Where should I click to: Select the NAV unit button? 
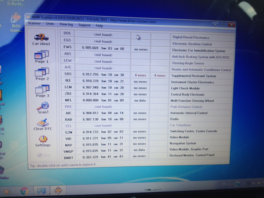pos(68,145)
